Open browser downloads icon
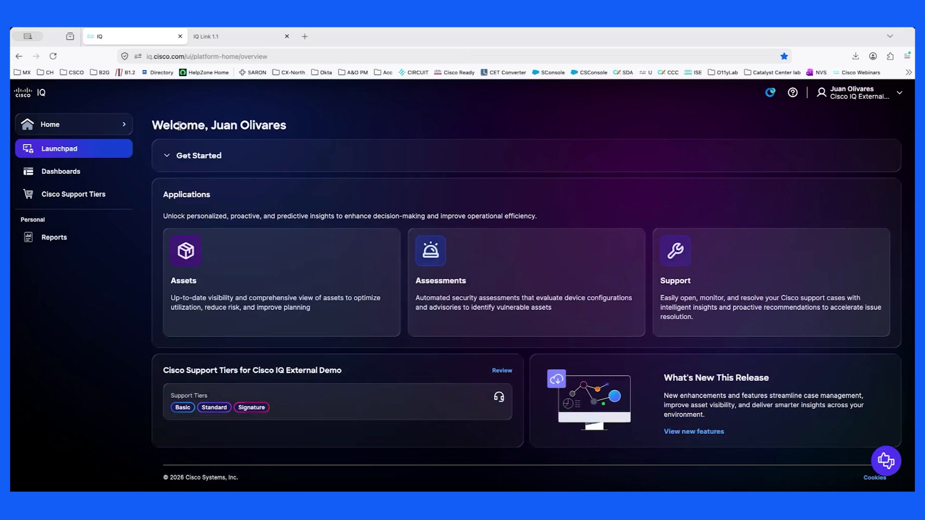 tap(856, 56)
